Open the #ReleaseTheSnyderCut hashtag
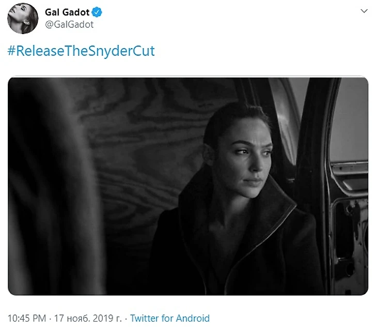377x333 pixels. (81, 51)
